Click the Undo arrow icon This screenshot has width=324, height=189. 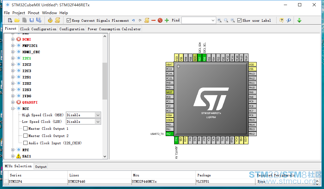point(133,20)
